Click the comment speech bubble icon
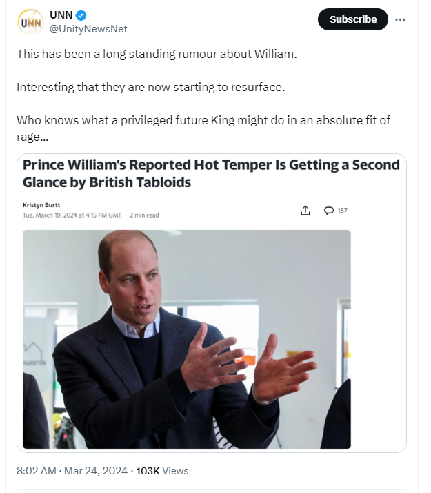The height and width of the screenshot is (493, 431). coord(329,211)
